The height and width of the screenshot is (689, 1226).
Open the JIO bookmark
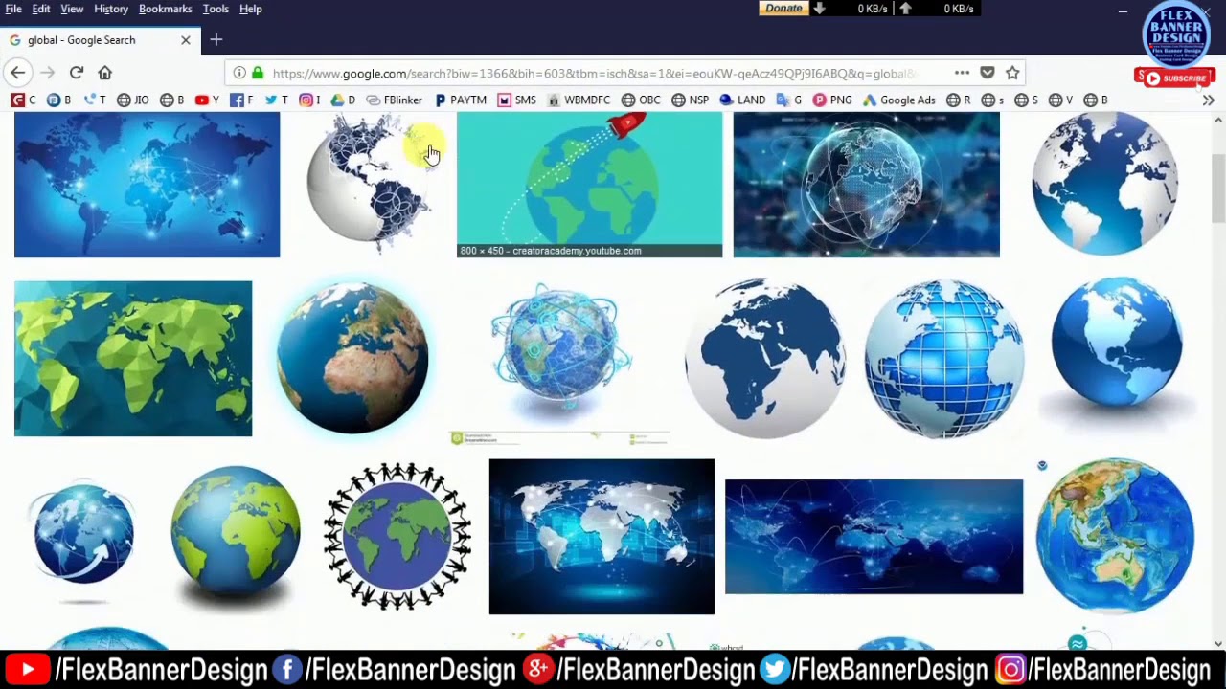point(133,100)
